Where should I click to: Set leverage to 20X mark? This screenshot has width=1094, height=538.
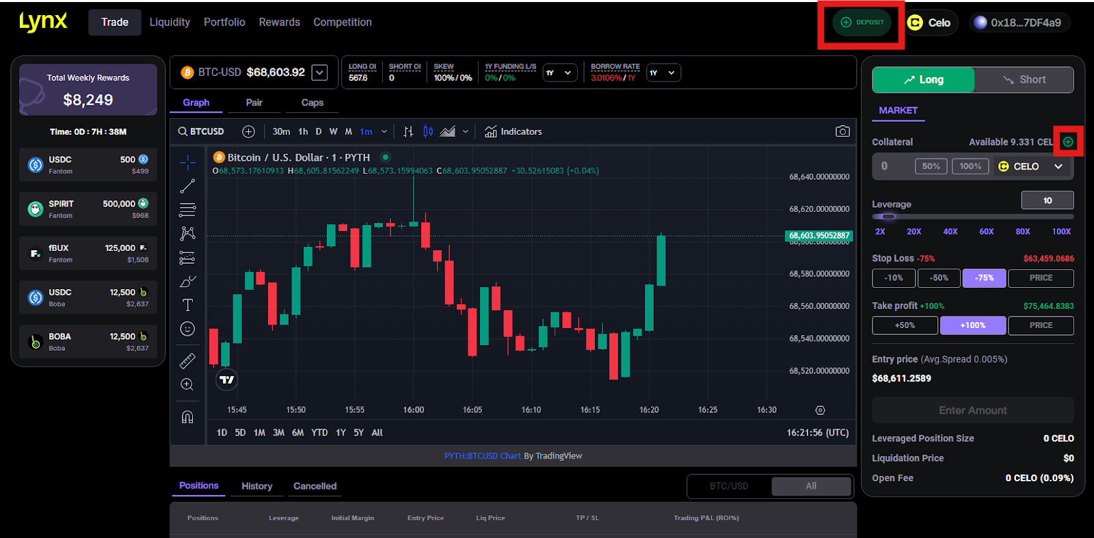[913, 232]
